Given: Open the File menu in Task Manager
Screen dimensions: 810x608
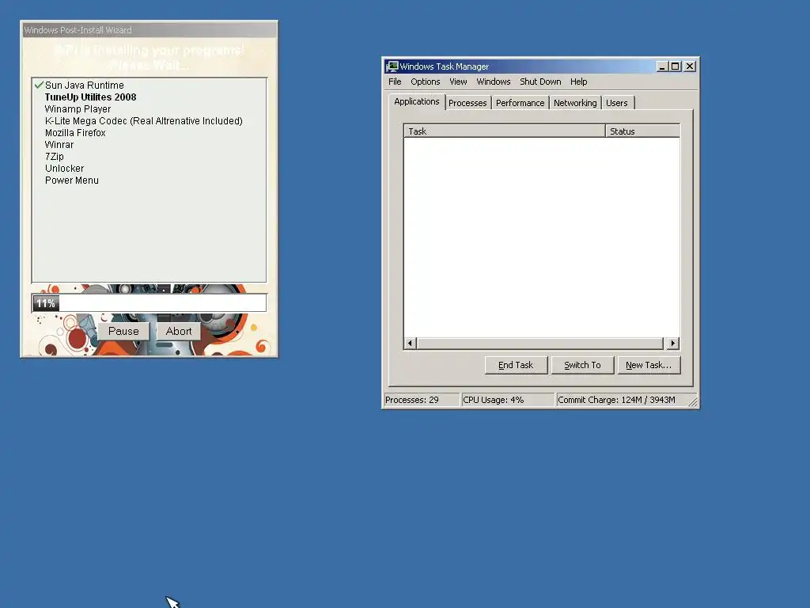Looking at the screenshot, I should click(395, 82).
